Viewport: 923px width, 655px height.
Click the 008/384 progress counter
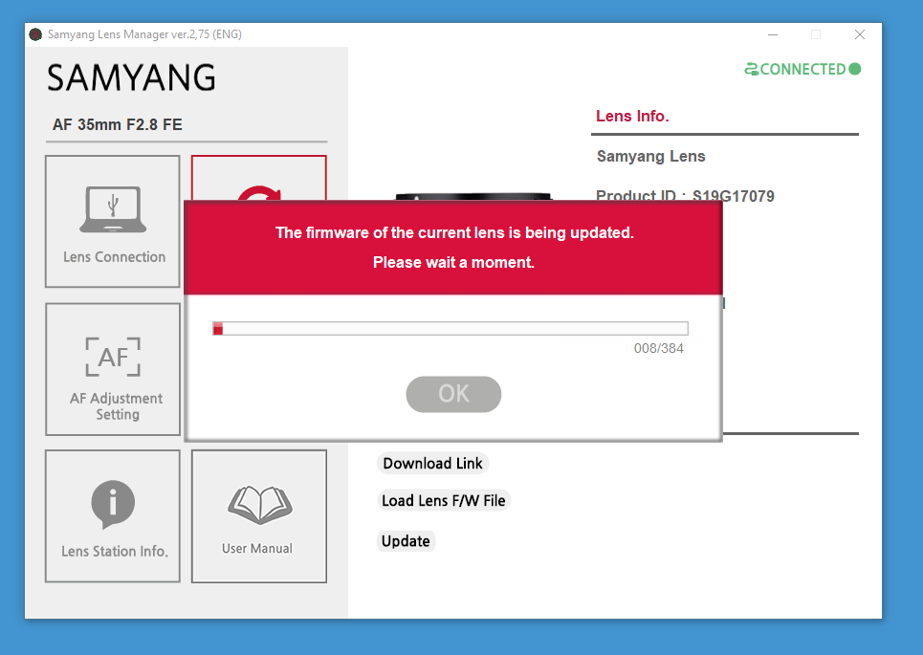pyautogui.click(x=658, y=348)
